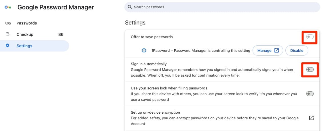Enable the Sign in automatically switch
322x131 pixels.
[310, 69]
